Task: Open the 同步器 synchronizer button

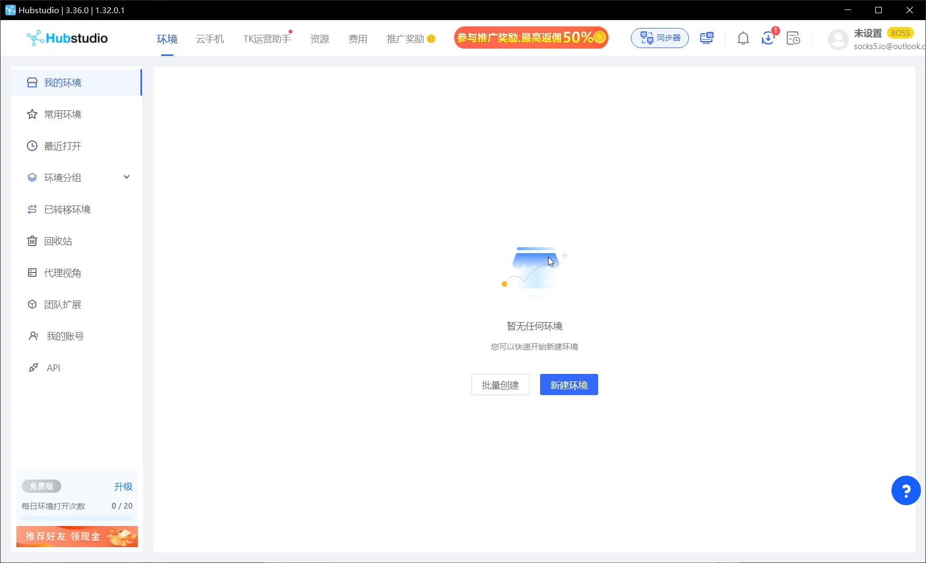Action: [660, 38]
